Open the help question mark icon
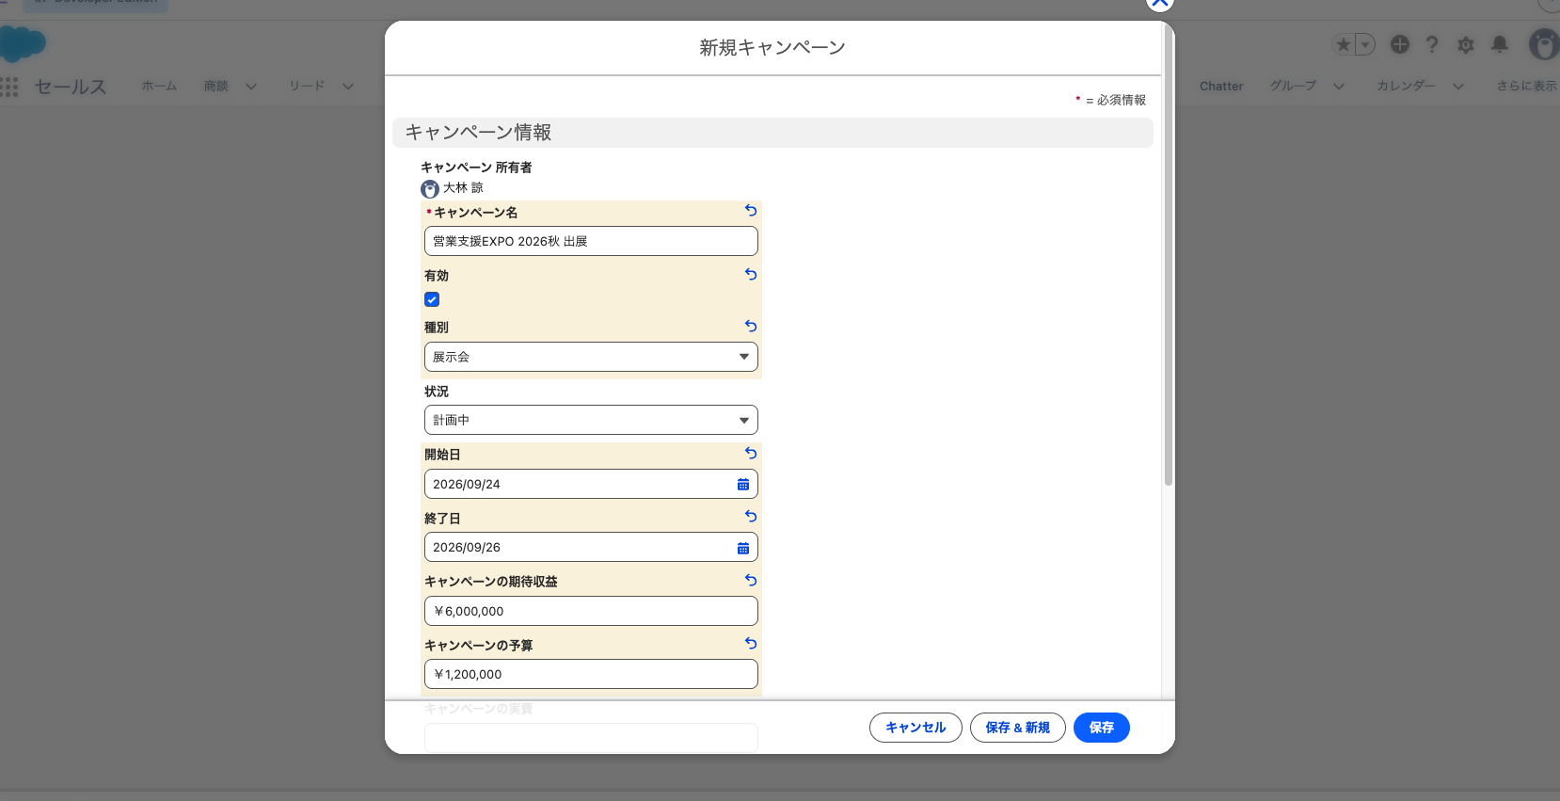The width and height of the screenshot is (1560, 801). [x=1432, y=44]
